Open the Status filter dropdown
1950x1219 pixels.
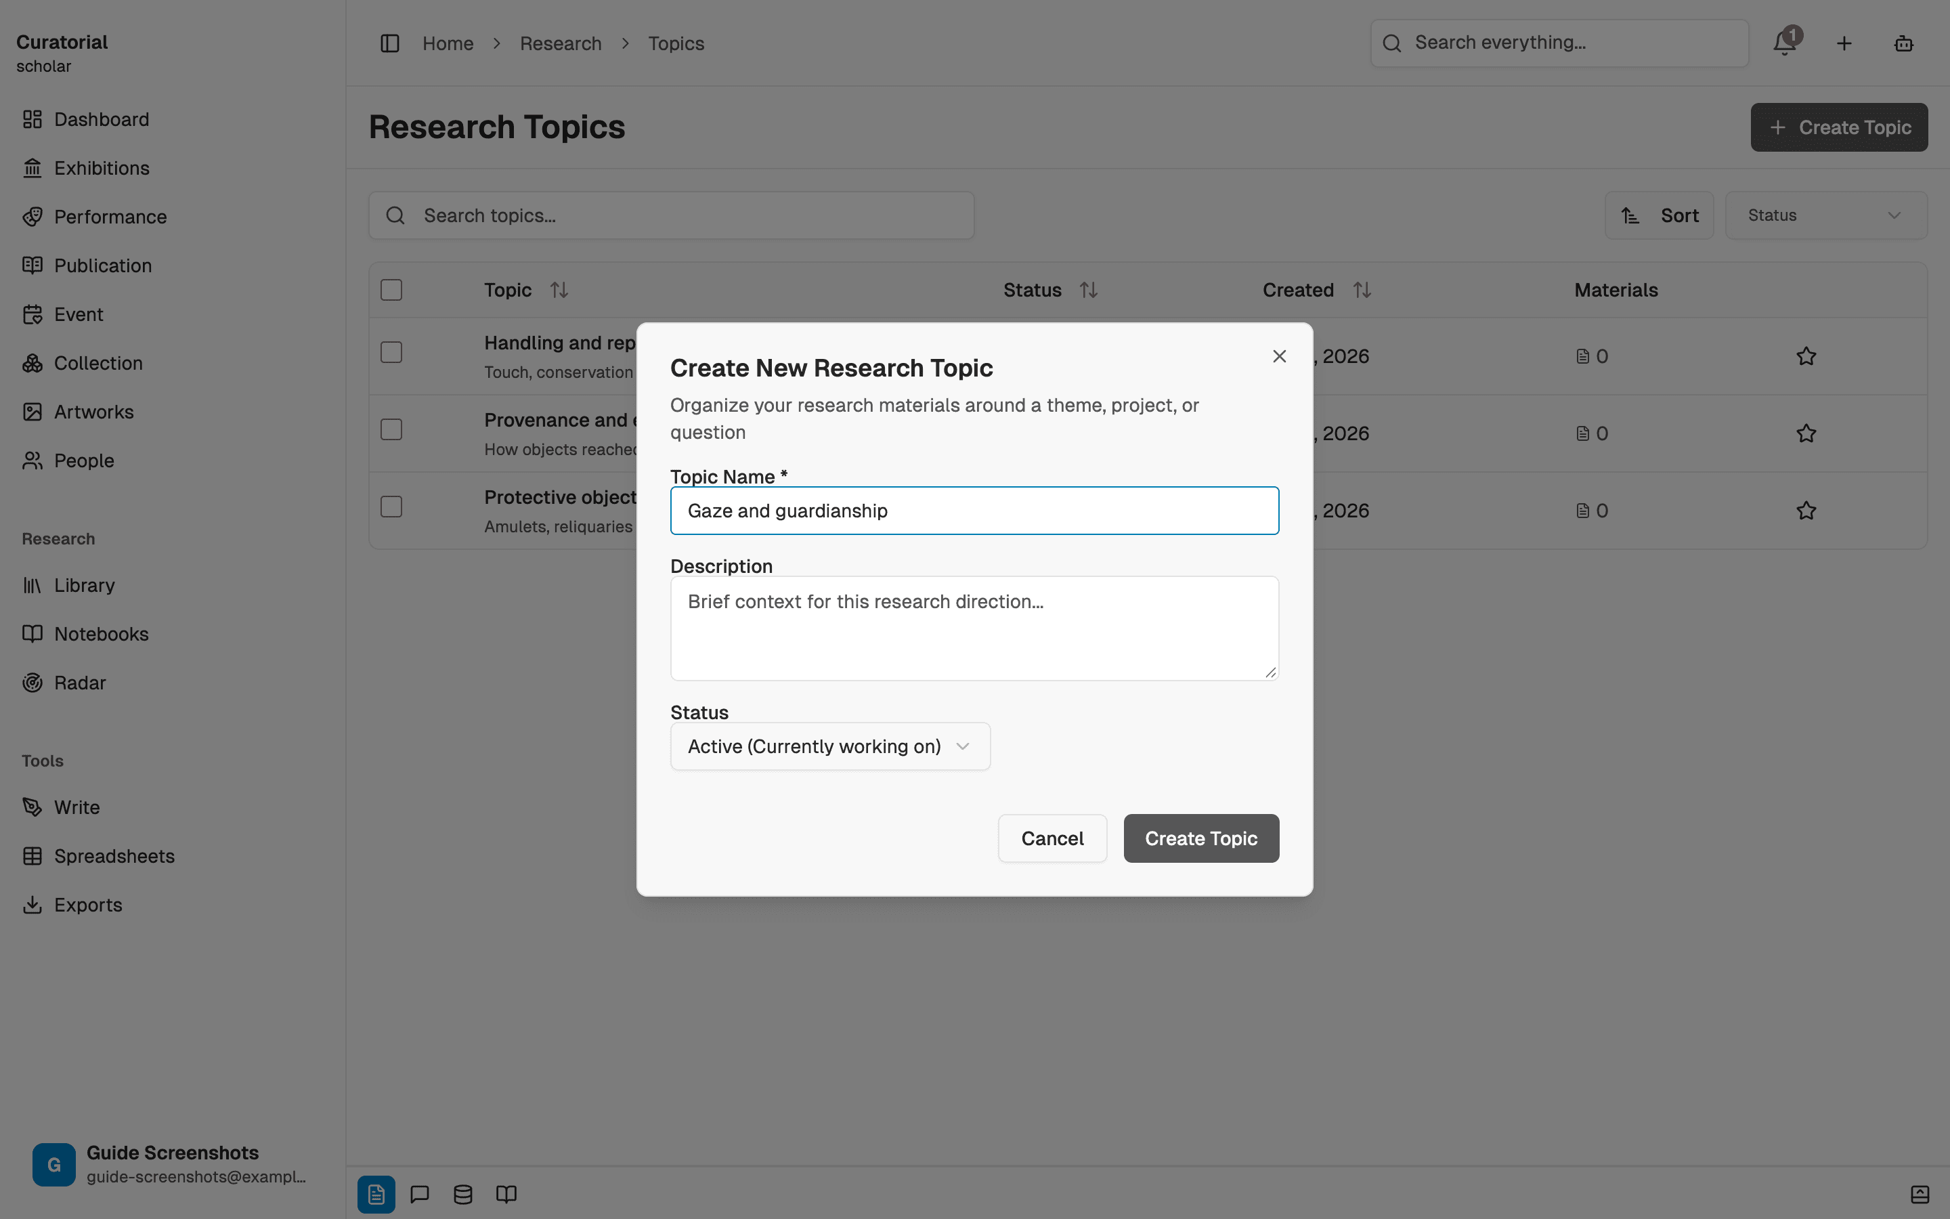[x=1826, y=215]
